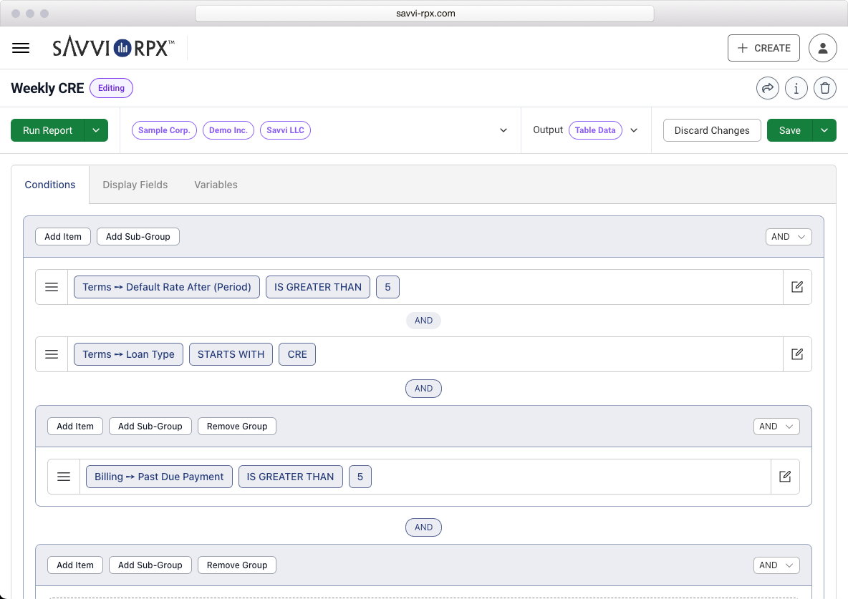This screenshot has width=848, height=599.
Task: Edit the Past Due Payment condition
Action: 785,476
